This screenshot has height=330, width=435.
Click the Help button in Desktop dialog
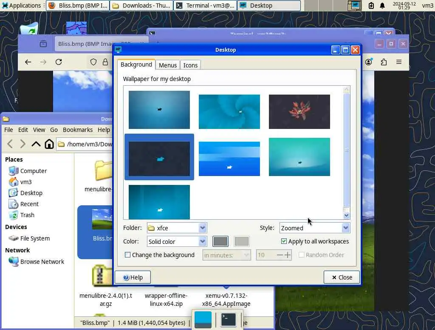pos(133,277)
